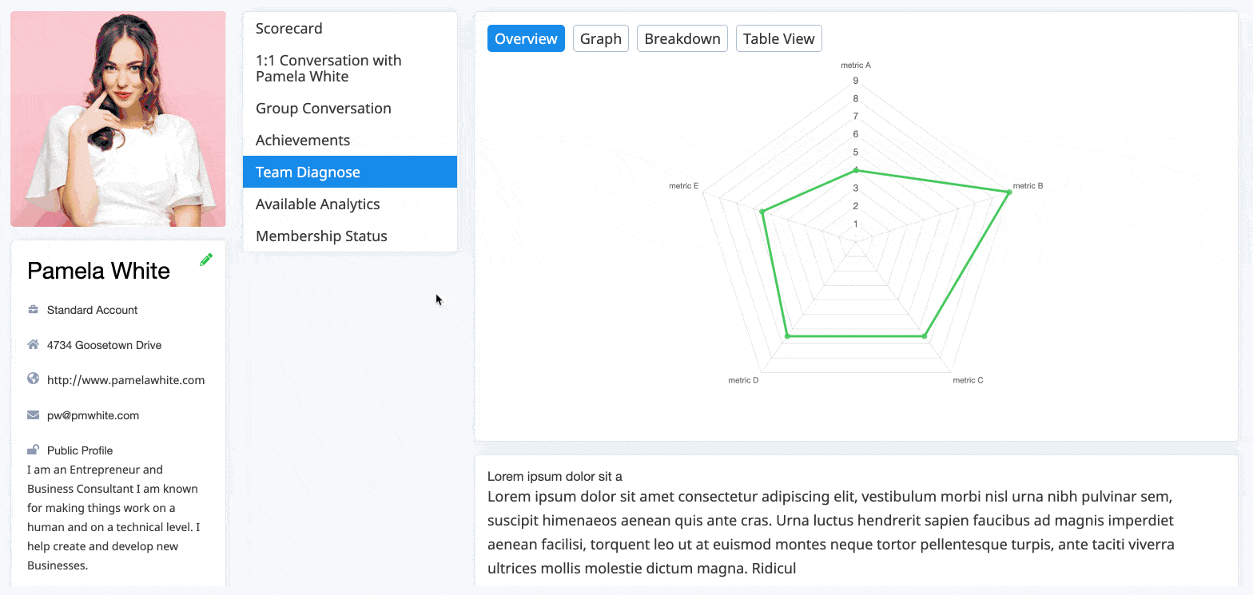The width and height of the screenshot is (1253, 595).
Task: Click the envelope icon beside the email
Action: pos(33,415)
